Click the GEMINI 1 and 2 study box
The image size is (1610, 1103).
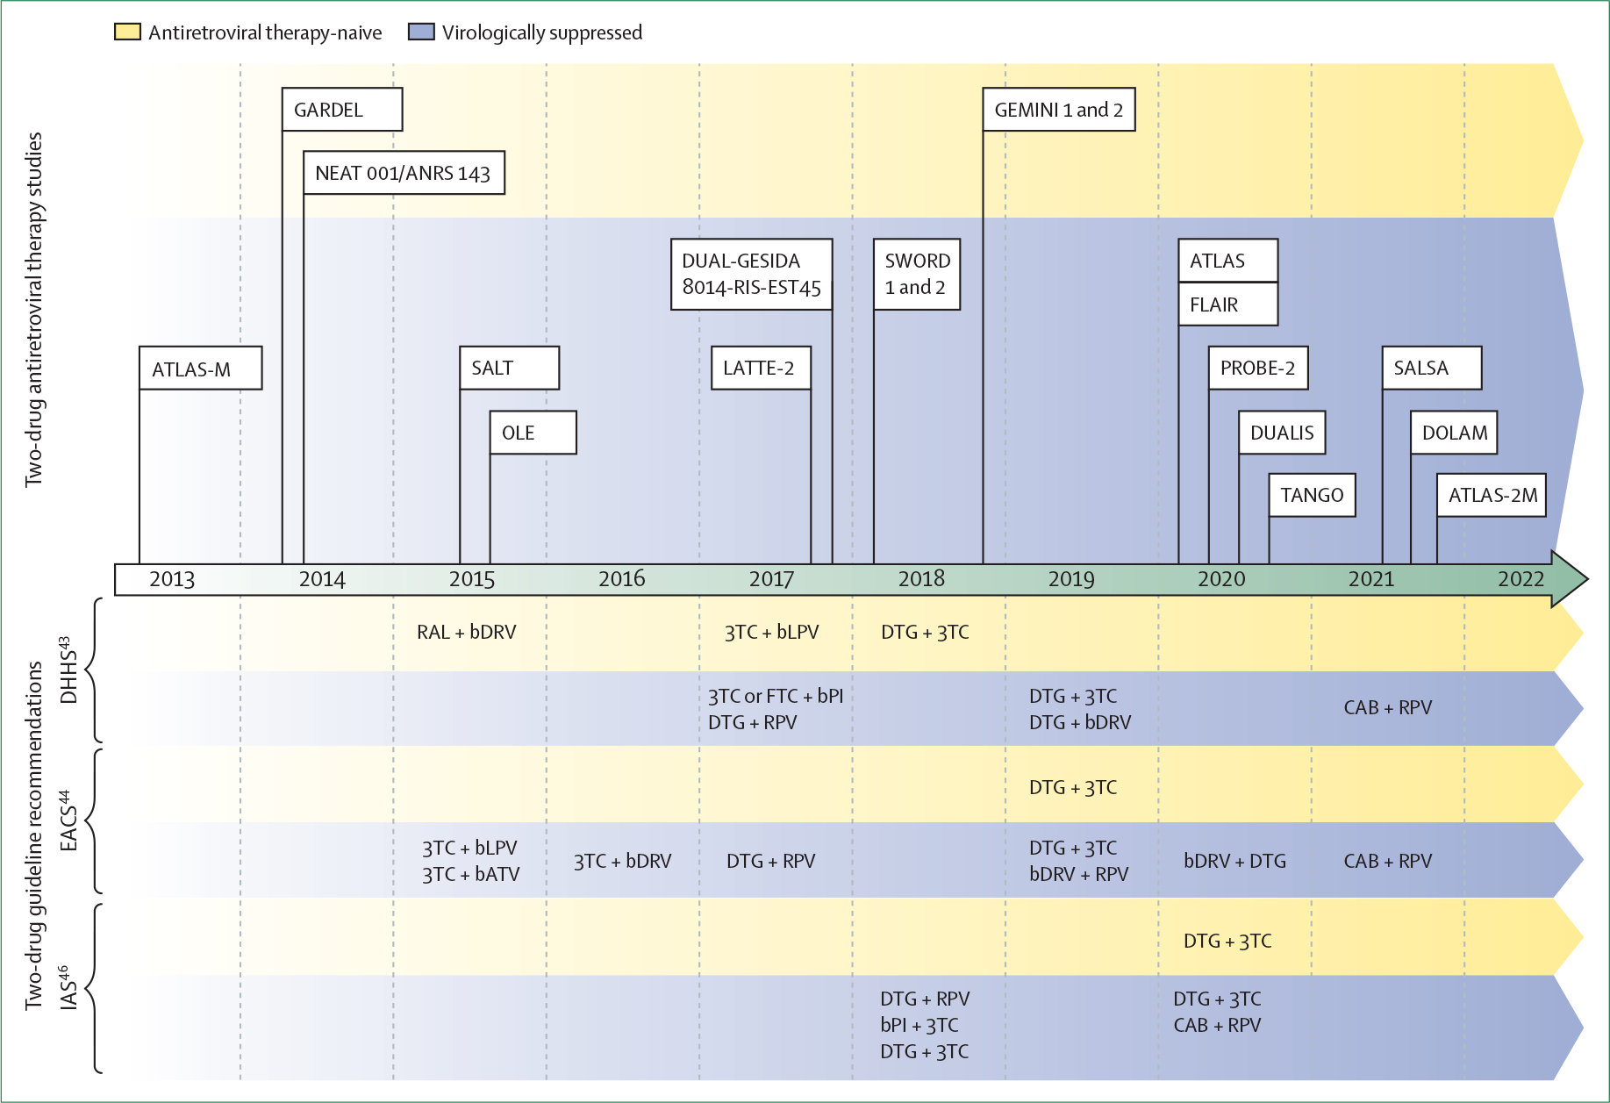coord(1059,110)
